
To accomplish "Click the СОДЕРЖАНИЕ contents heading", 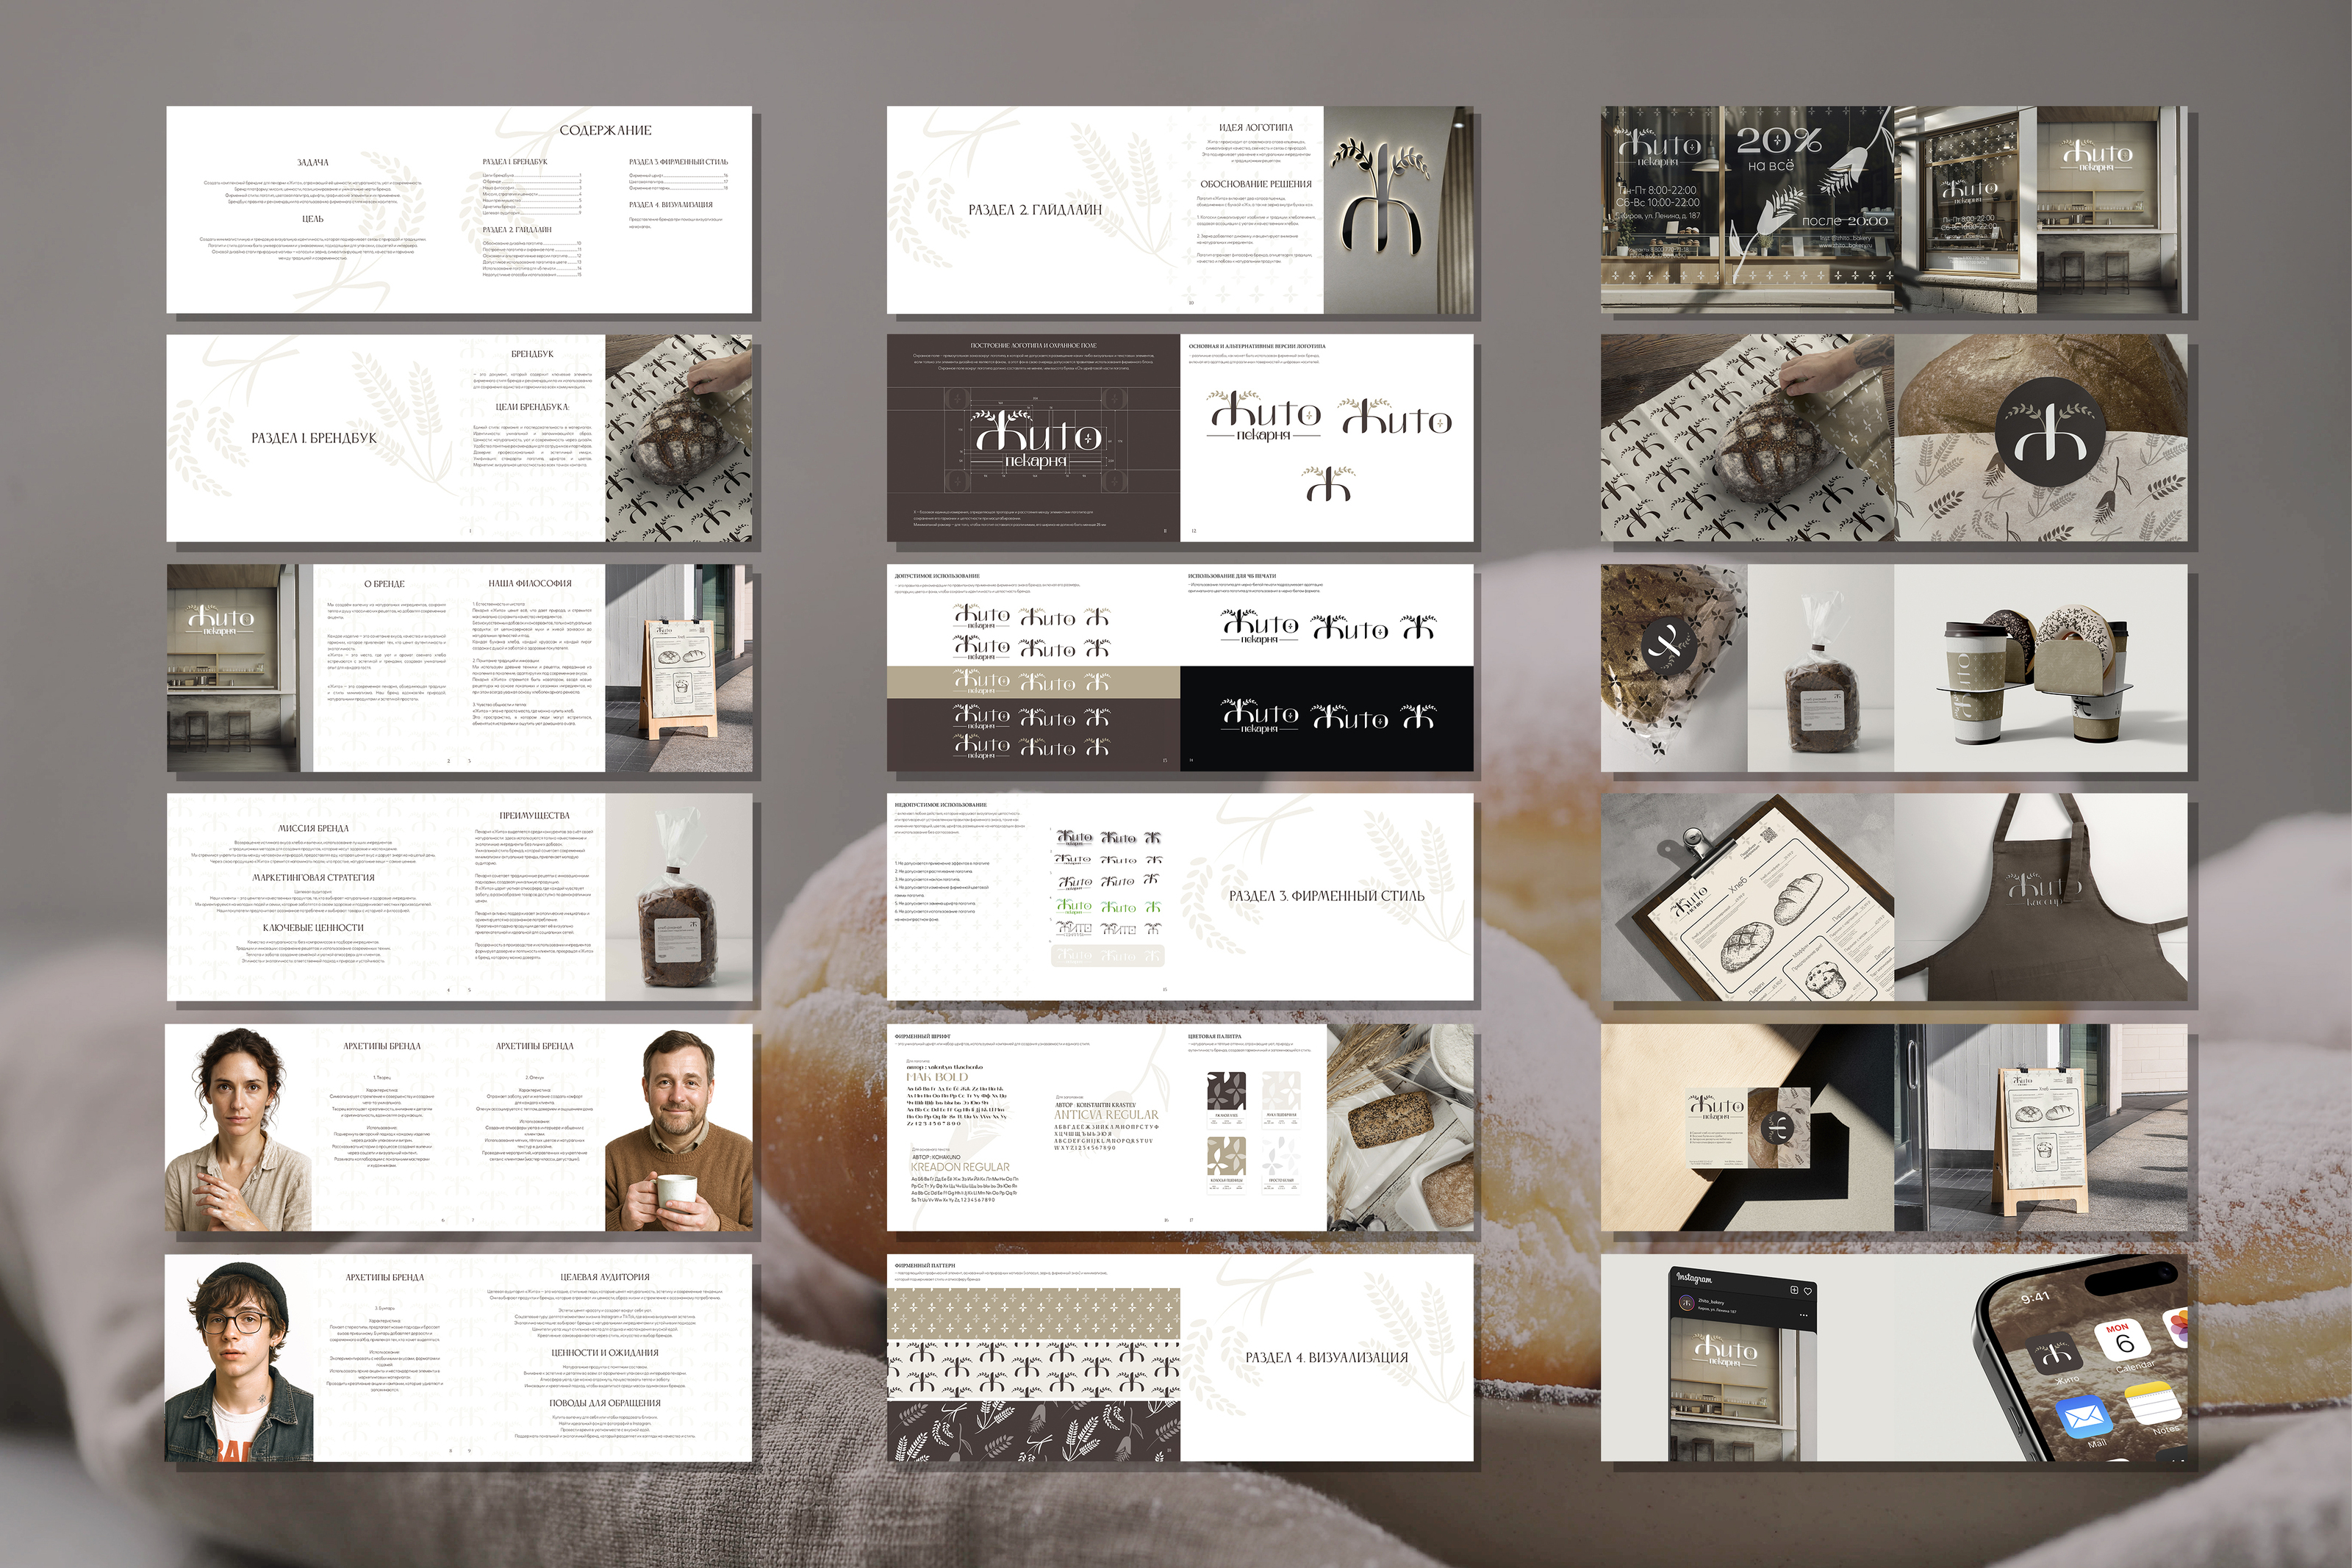I will (605, 130).
